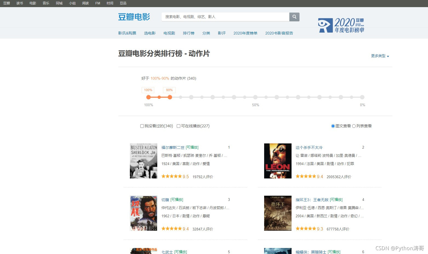428x254 pixels.
Task: Focus the 搜索电影、电视剧、综艺、影人 search field
Action: click(226, 17)
